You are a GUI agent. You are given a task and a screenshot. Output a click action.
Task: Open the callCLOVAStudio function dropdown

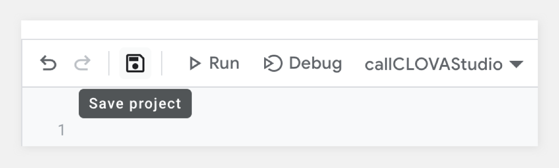coord(444,64)
